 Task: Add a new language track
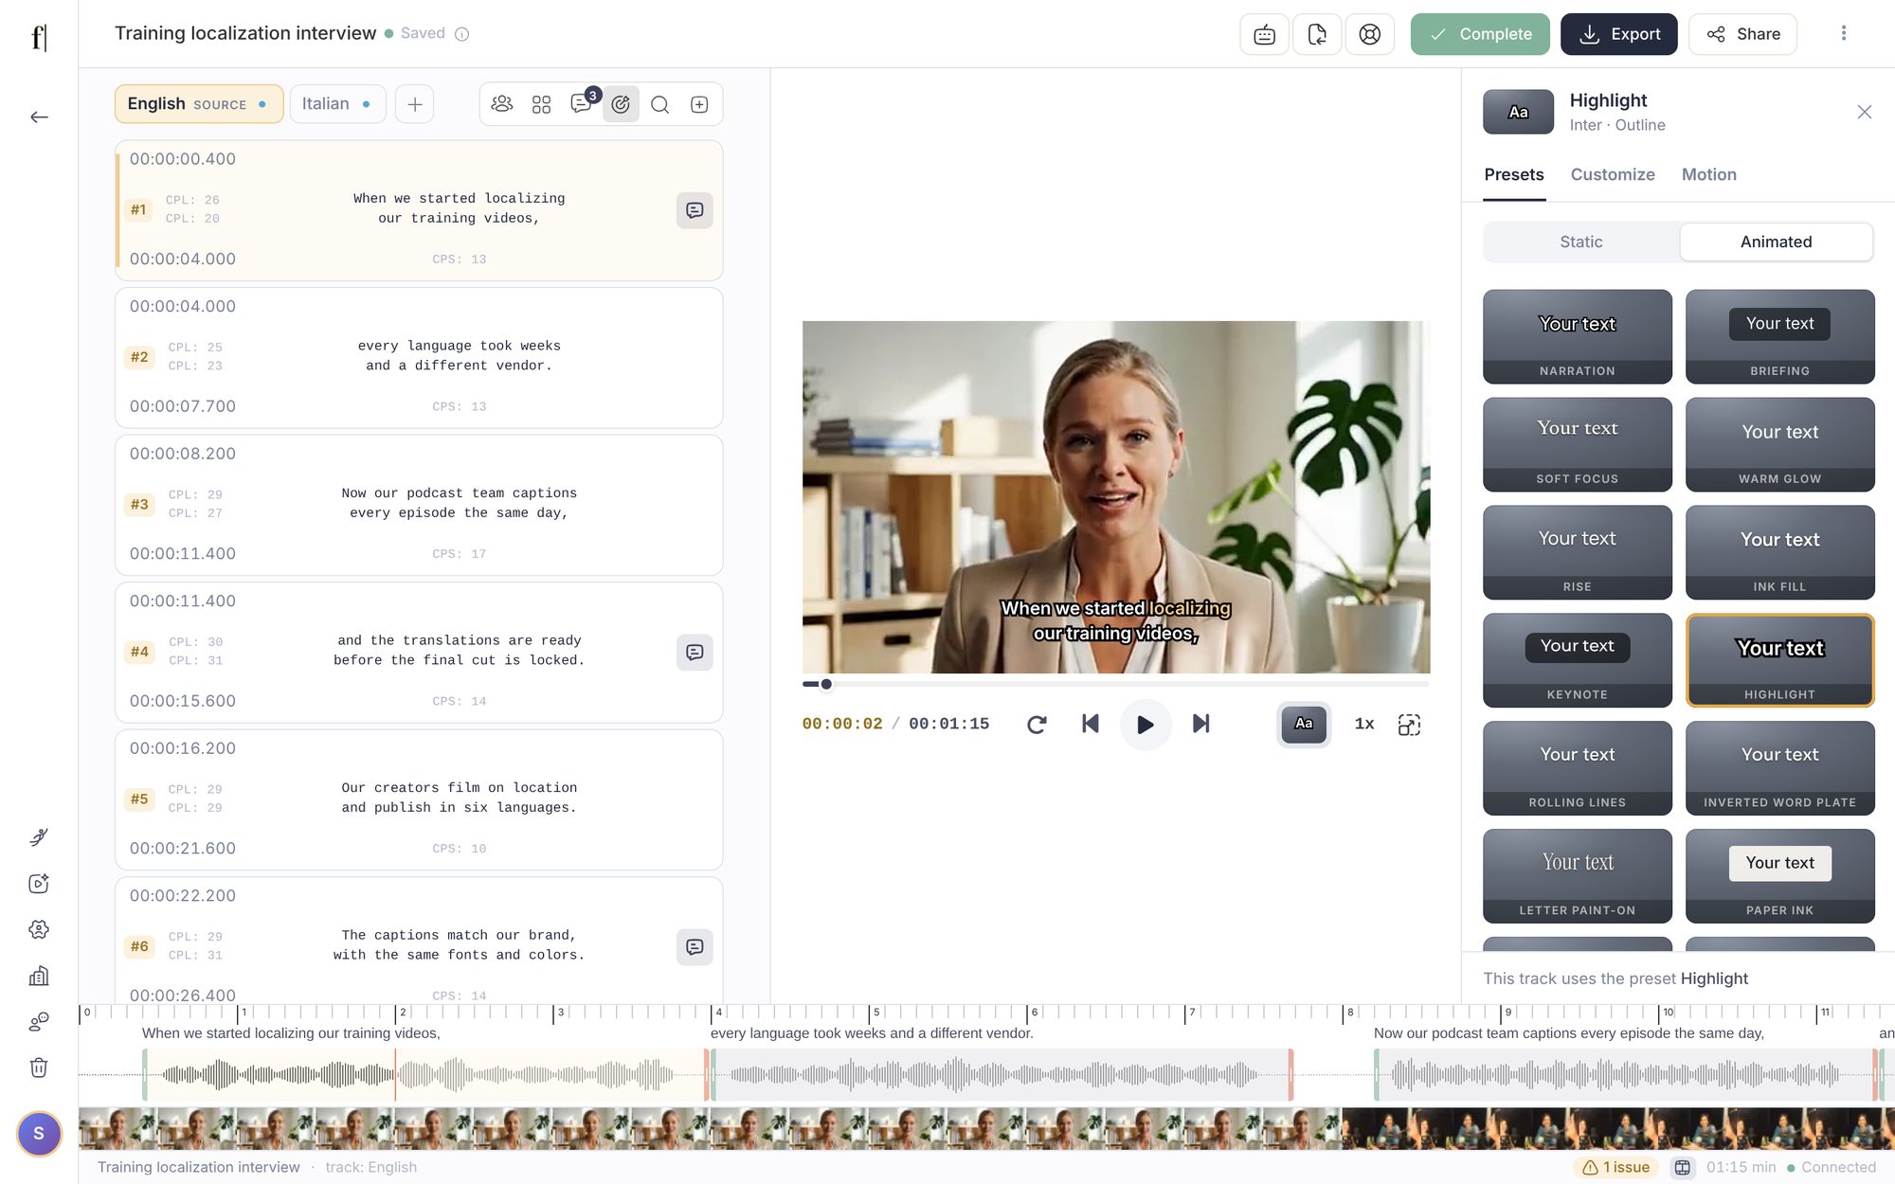click(x=415, y=104)
